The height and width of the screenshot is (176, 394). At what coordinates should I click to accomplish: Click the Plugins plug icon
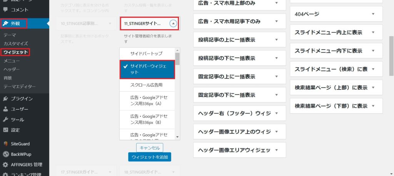pyautogui.click(x=5, y=99)
